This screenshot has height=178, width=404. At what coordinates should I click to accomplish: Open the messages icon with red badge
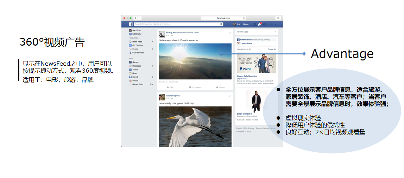tap(259, 24)
